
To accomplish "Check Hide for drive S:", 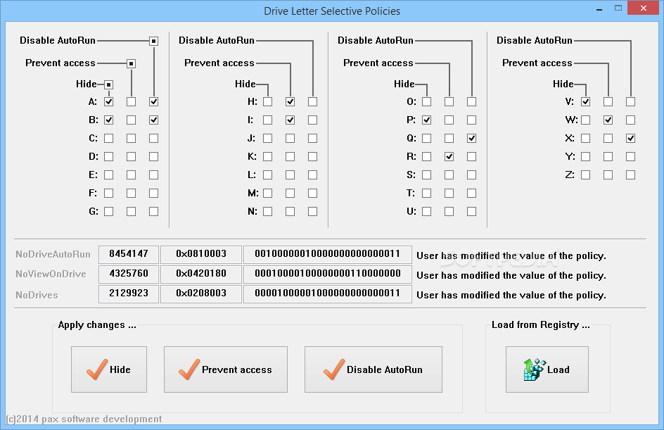I will [427, 175].
